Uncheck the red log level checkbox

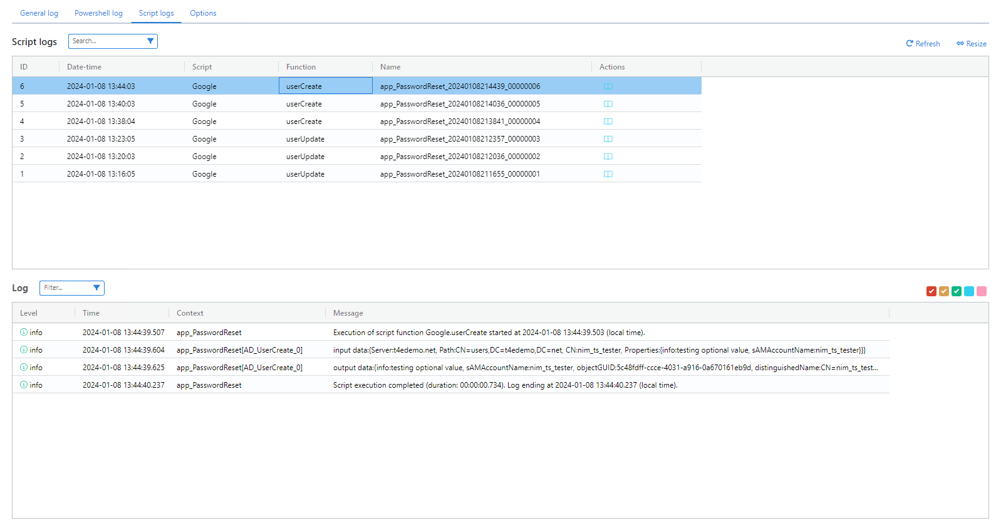tap(931, 291)
